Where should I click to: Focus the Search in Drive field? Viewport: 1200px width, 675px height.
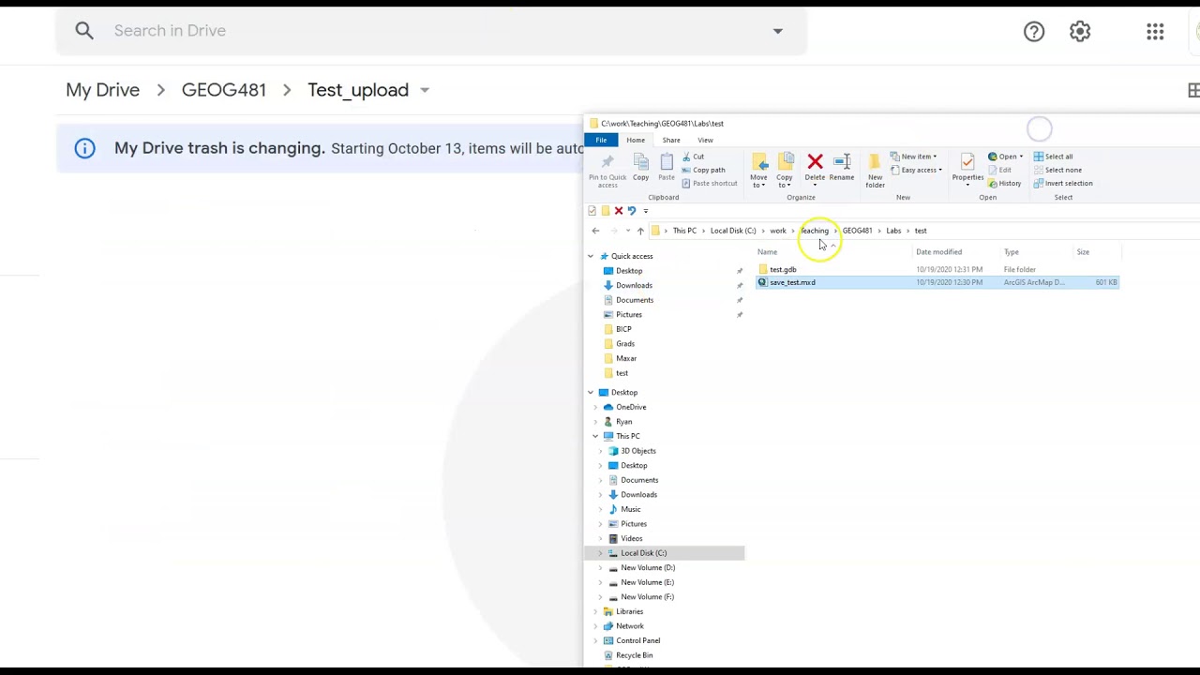click(x=431, y=31)
